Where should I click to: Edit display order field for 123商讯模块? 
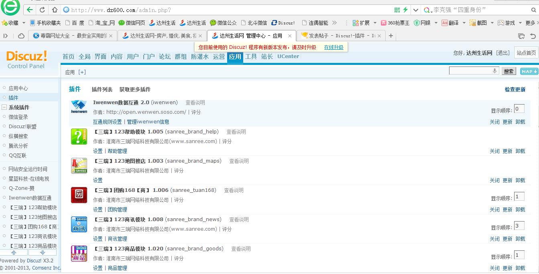point(519,226)
